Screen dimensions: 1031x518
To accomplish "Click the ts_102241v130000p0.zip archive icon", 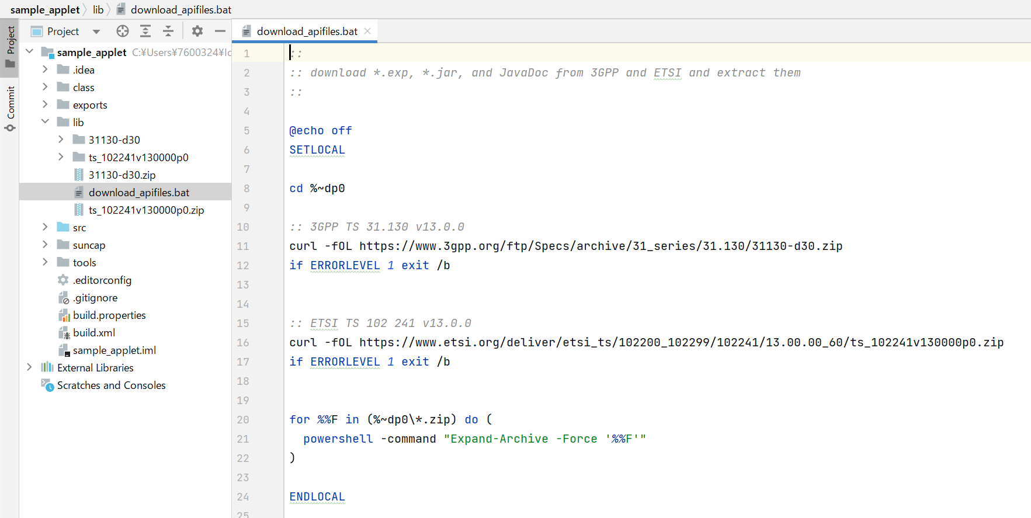I will 79,210.
